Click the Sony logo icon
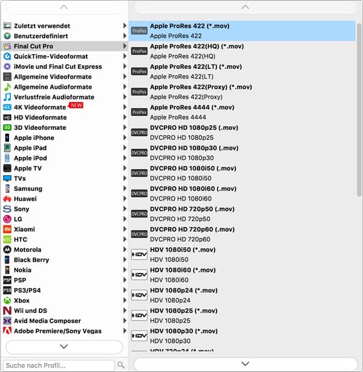 pyautogui.click(x=7, y=209)
